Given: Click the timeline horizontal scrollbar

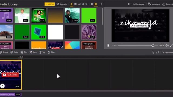Looking at the screenshot, I should (x=86, y=91).
